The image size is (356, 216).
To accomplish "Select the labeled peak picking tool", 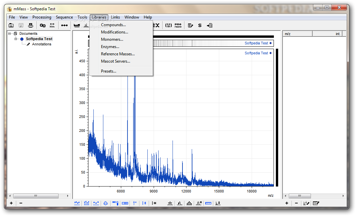I will coord(170,203).
